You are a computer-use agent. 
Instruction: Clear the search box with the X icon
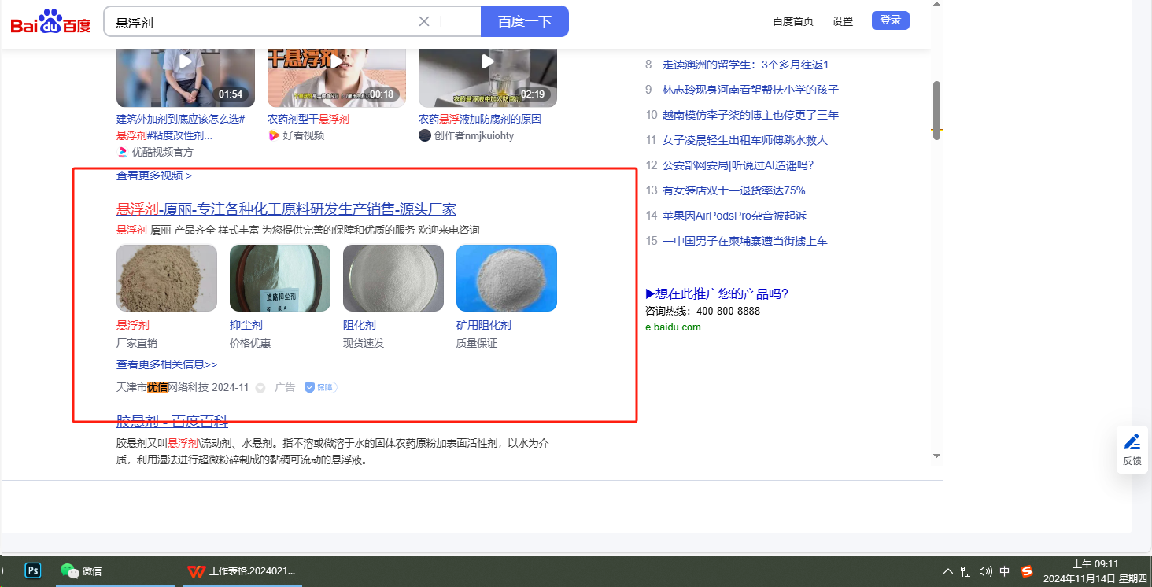pos(424,21)
